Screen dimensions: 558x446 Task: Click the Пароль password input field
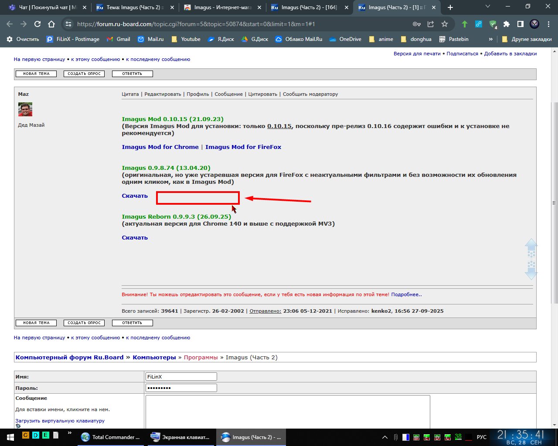click(x=181, y=388)
